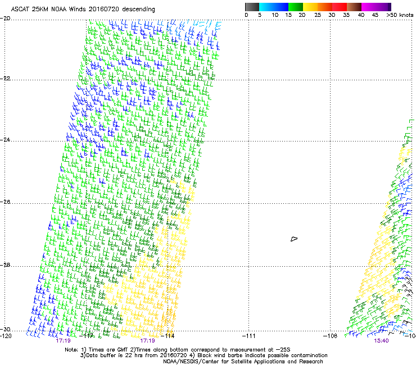Click the gray 0–5 knots legend swatch
416x365 pixels.
(252, 7)
